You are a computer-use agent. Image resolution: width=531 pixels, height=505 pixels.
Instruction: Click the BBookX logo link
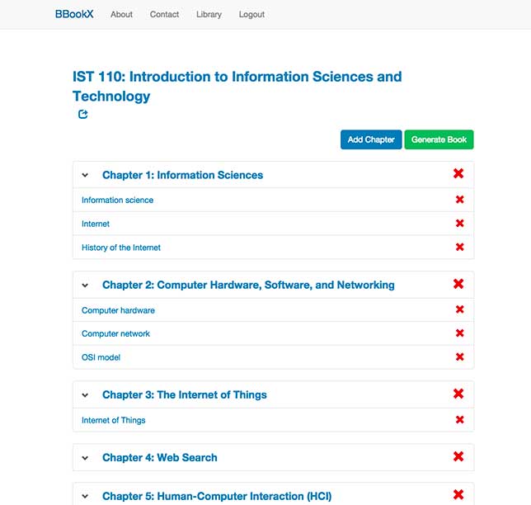pyautogui.click(x=74, y=14)
